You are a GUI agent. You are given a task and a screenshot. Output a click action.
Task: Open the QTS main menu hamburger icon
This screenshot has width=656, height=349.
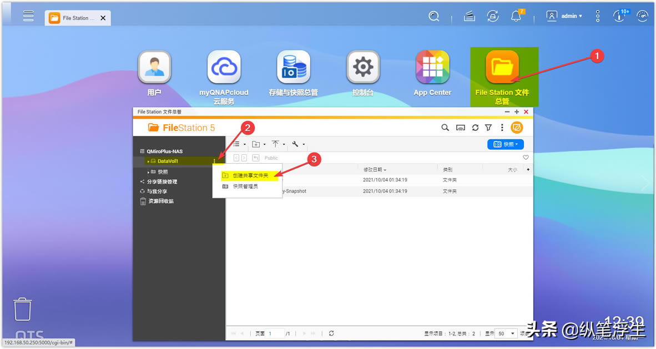pos(28,16)
